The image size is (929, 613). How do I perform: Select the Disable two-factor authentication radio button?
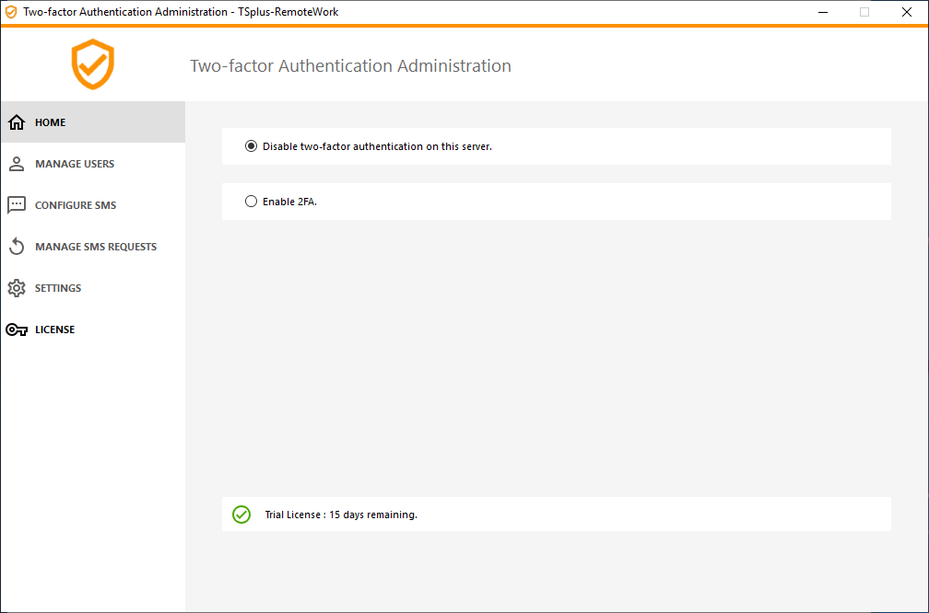click(x=251, y=145)
